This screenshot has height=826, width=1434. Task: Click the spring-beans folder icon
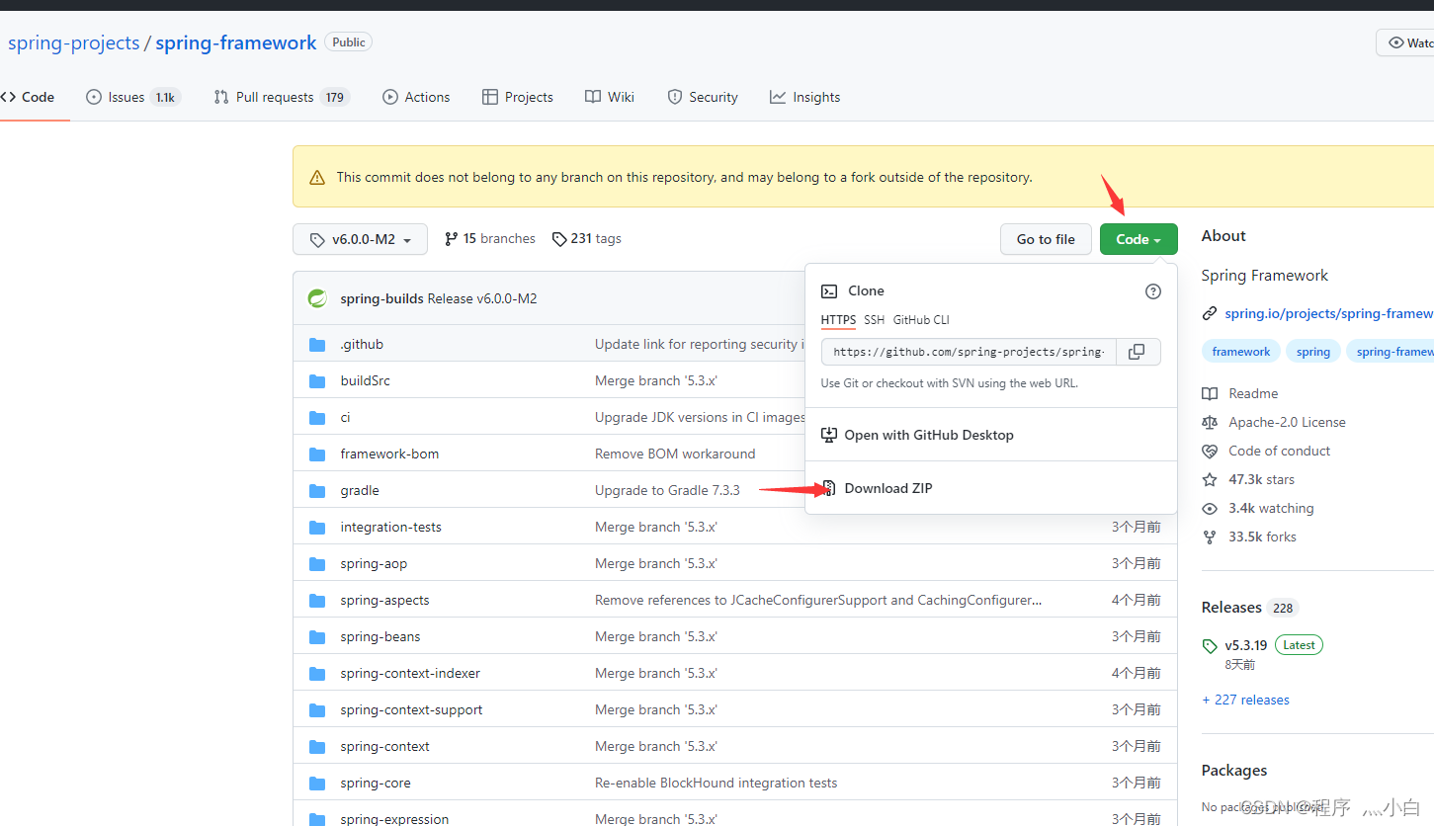317,637
